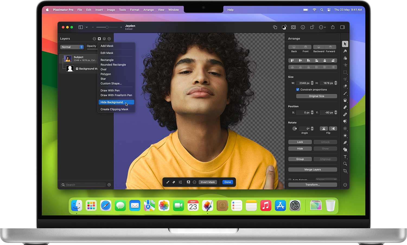
Task: Open the more options ellipsis dropdown in title bar
Action: tap(322, 27)
